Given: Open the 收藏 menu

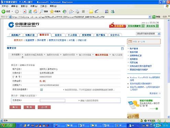Looking at the screenshot, I should pyautogui.click(x=34, y=6).
